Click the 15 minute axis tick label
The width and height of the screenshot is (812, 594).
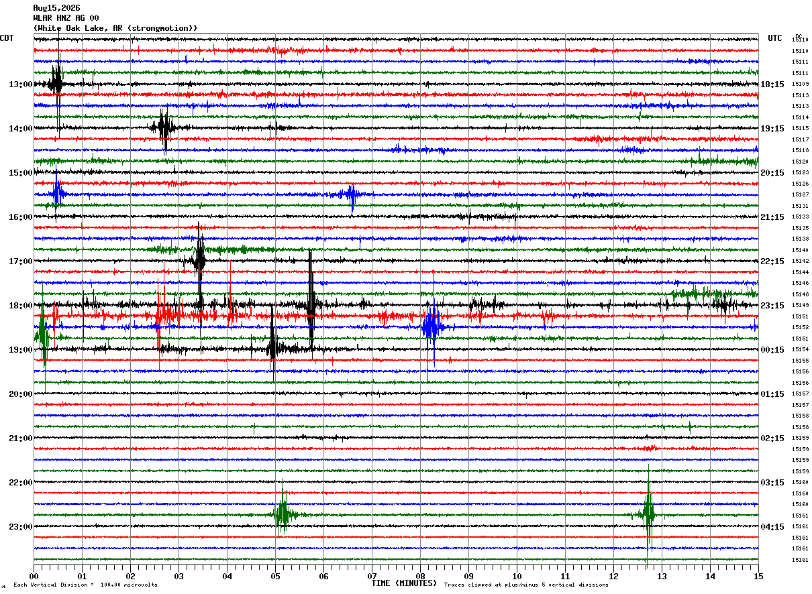tap(758, 576)
